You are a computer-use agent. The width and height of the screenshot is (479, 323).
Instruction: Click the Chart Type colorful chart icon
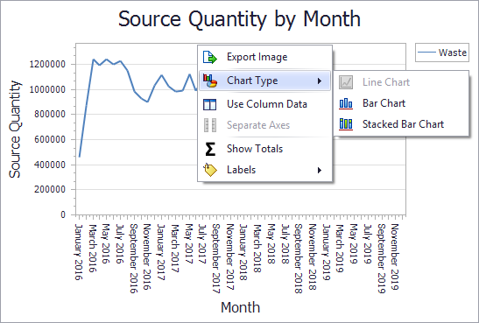click(x=210, y=81)
